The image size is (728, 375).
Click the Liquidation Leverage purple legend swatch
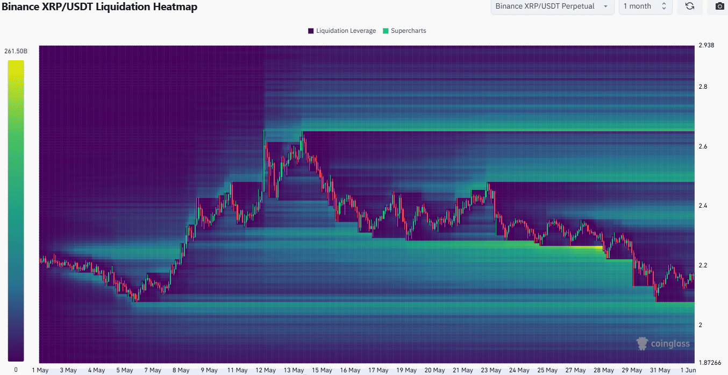pos(311,31)
